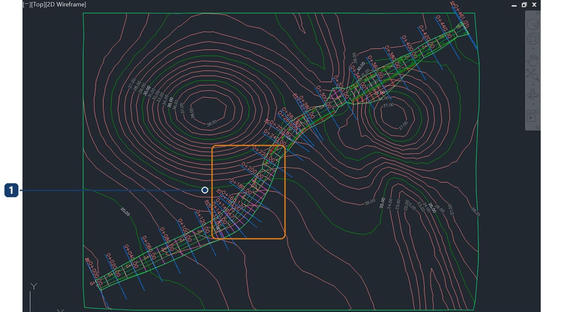This screenshot has height=312, width=569.
Task: Activate the SteeringWheels navigation tool
Action: coord(533,39)
